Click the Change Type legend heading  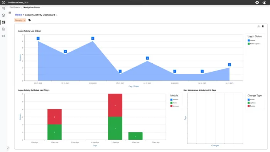255,96
